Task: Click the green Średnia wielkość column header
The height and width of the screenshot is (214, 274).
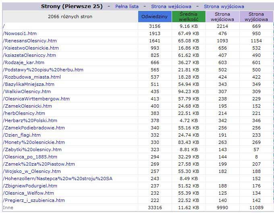Action: click(x=189, y=17)
